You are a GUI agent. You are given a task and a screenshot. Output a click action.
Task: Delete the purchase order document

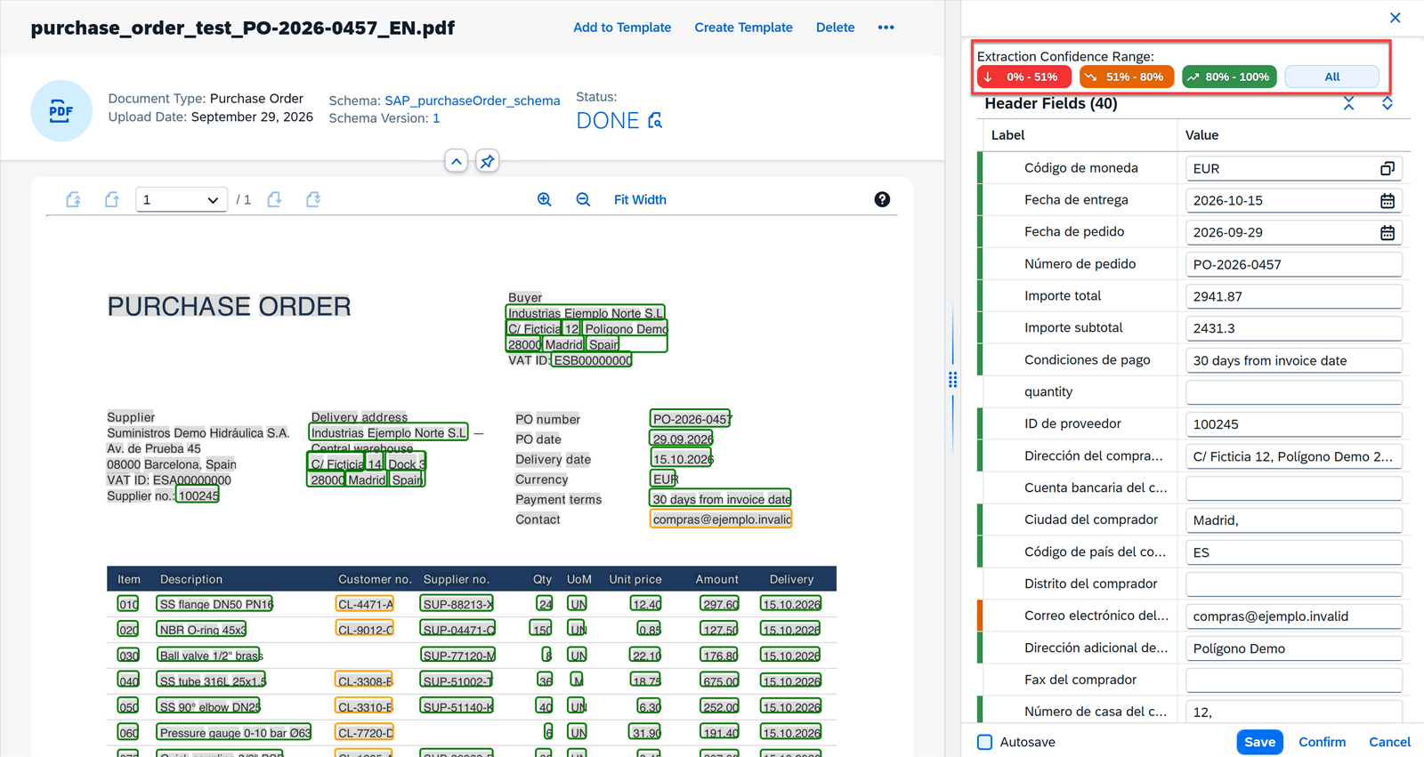(x=835, y=28)
